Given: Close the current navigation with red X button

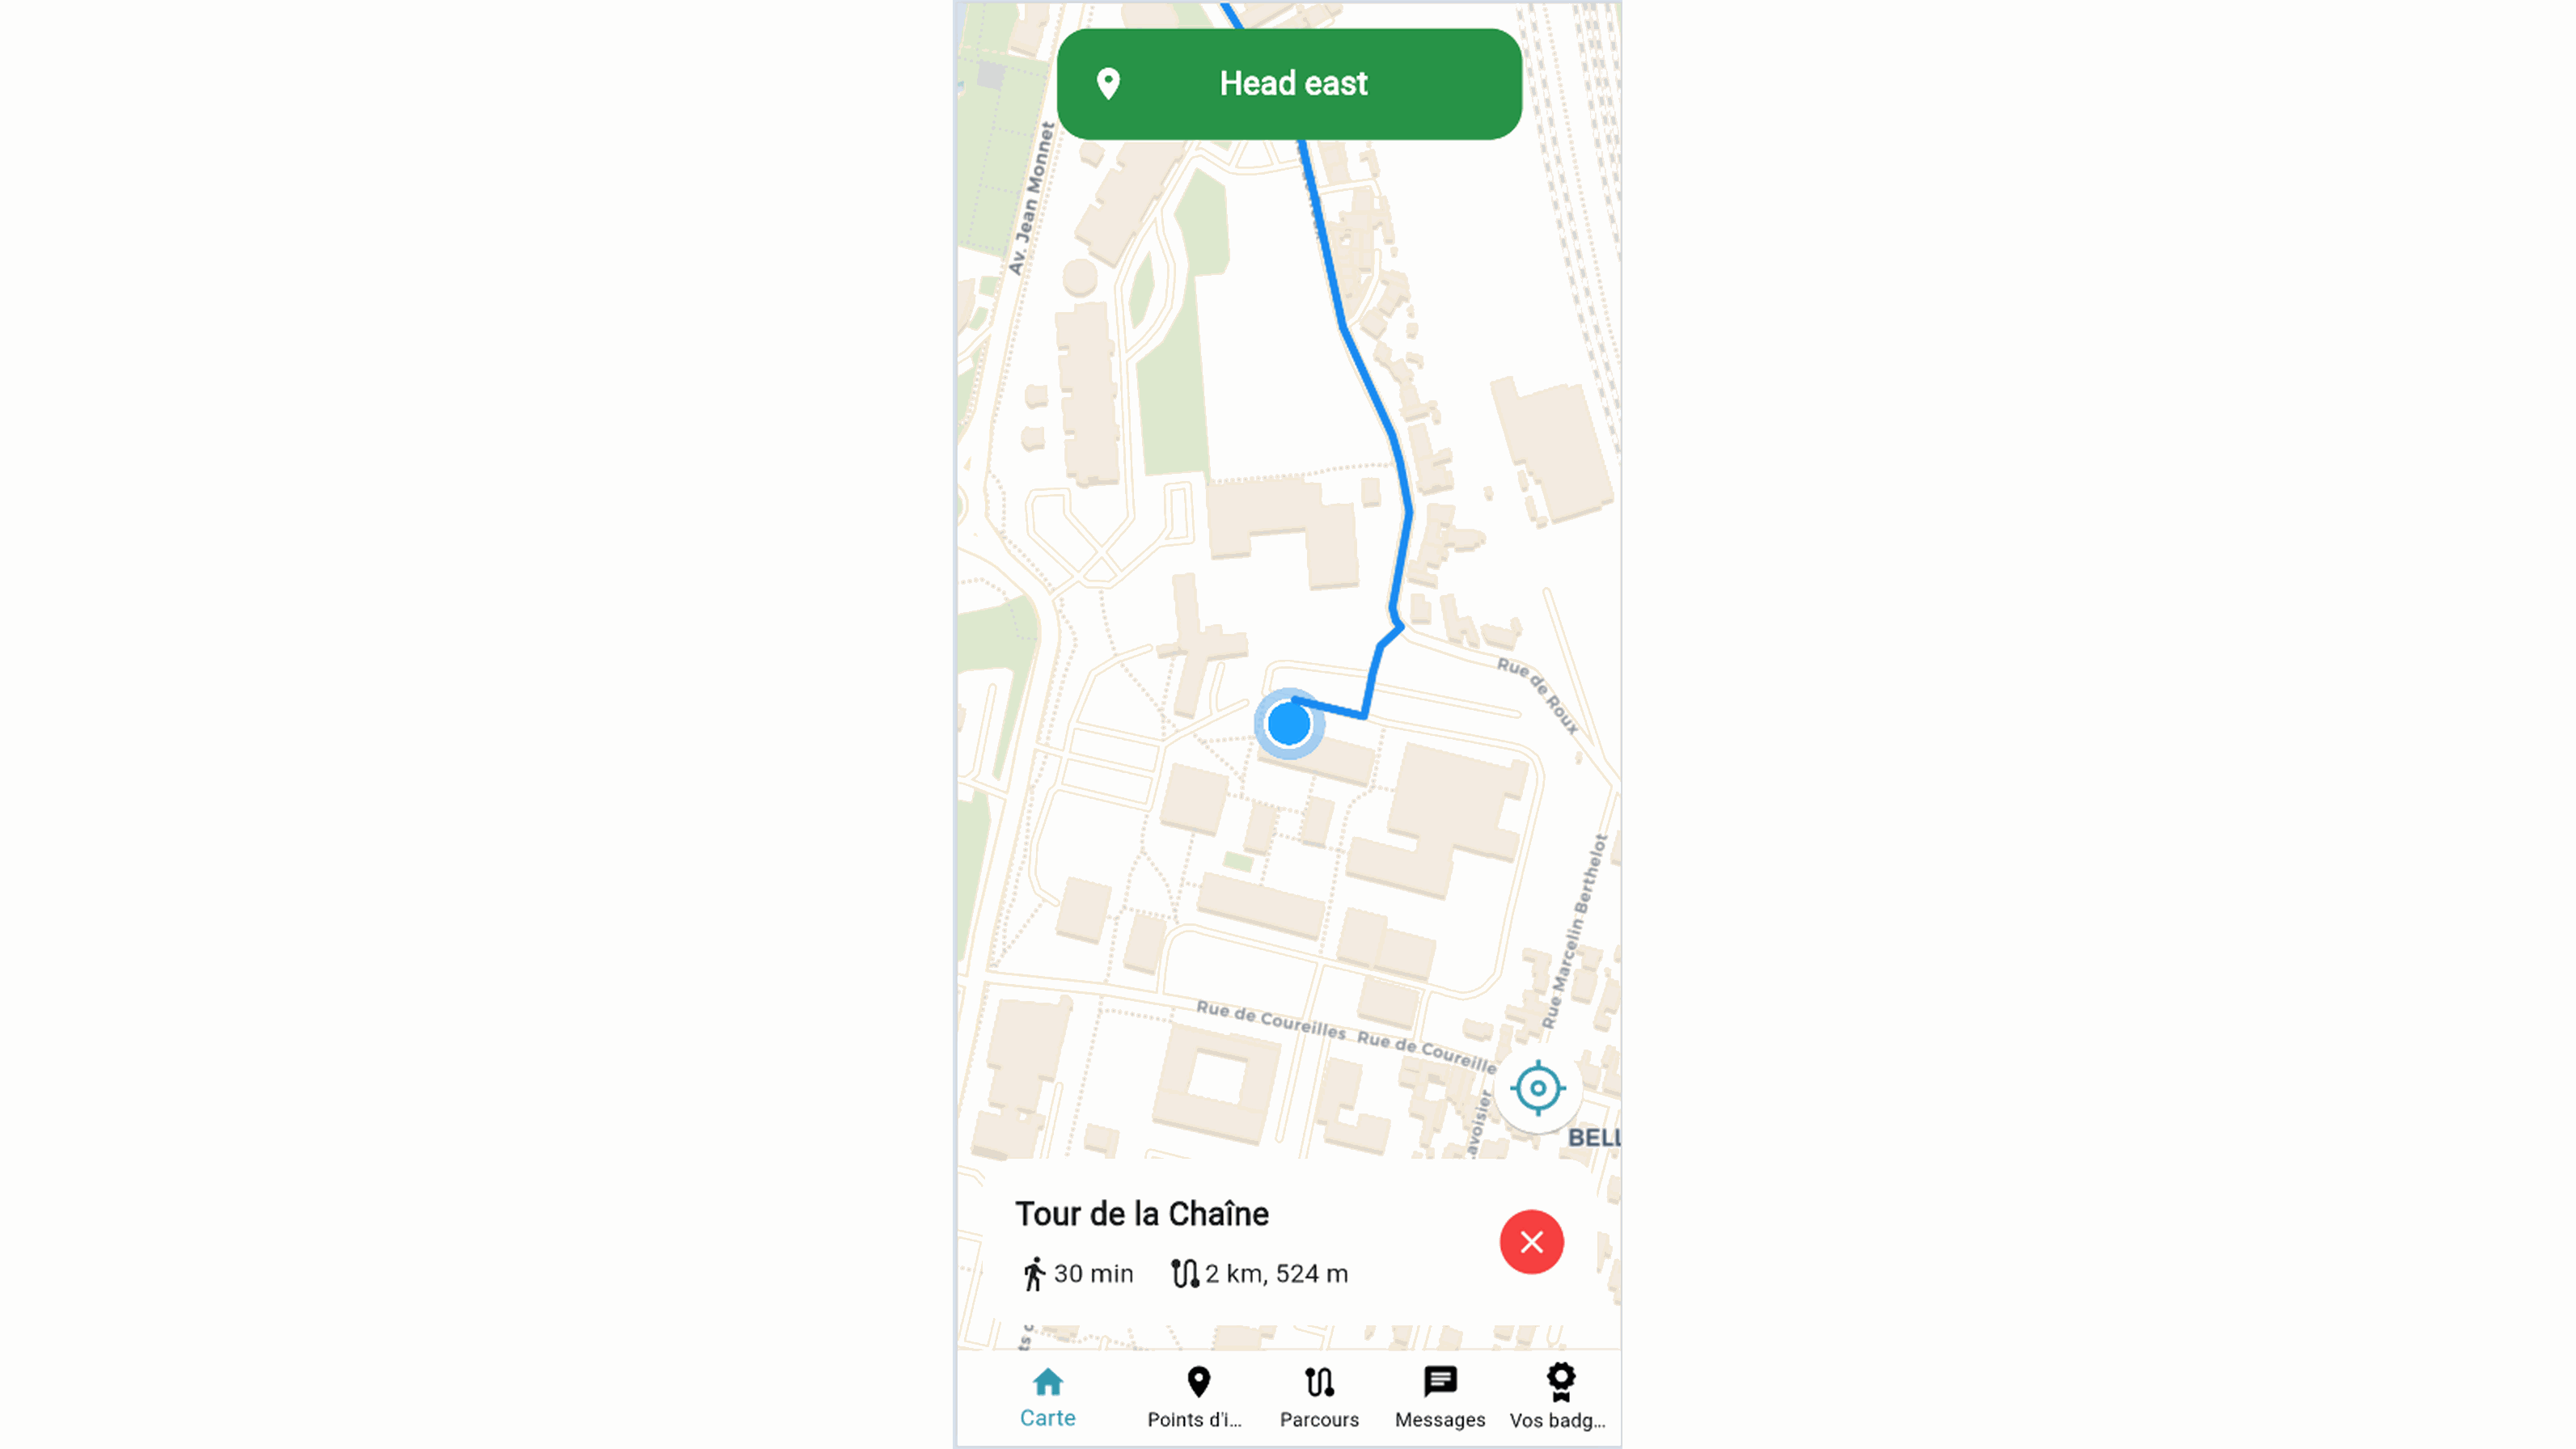Looking at the screenshot, I should 1530,1242.
